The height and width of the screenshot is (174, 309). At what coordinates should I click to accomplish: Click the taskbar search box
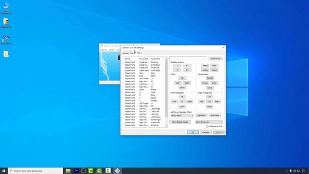(35, 171)
